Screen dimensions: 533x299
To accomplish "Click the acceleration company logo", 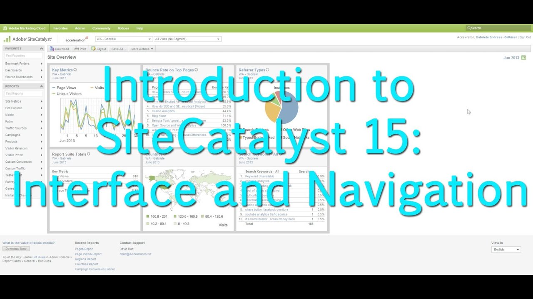I will [77, 39].
